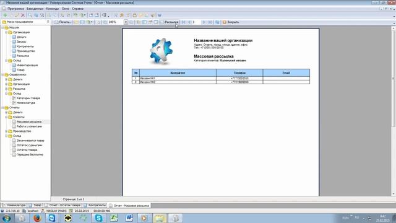Click the red X Delete icon
The width and height of the screenshot is (396, 223).
tap(23, 15)
